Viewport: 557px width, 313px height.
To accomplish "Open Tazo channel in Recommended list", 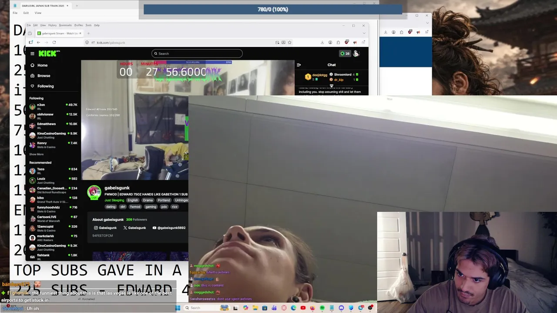I will pyautogui.click(x=53, y=171).
